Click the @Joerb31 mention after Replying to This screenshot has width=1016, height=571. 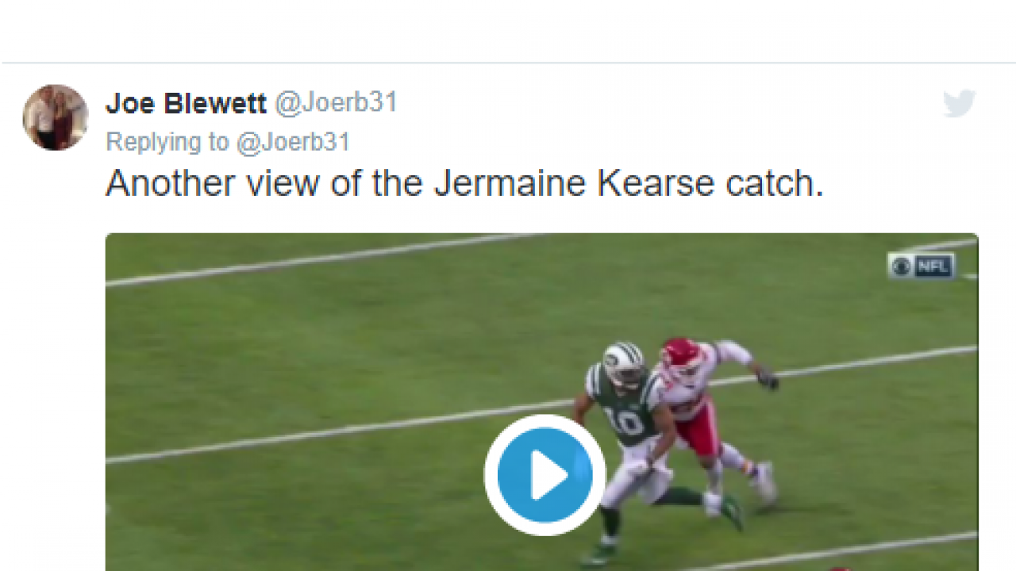[x=293, y=142]
